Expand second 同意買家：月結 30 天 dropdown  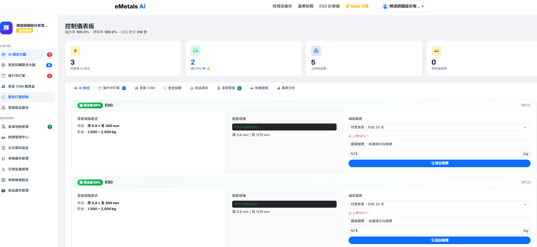click(439, 204)
